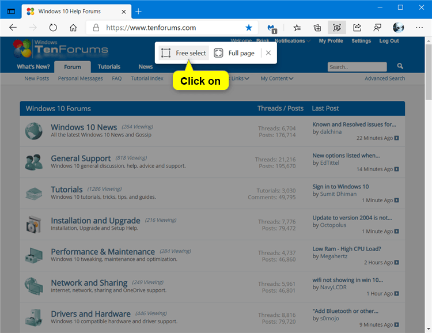Open the New Posts submenu link
Screen dimensions: 432x333
(37, 78)
